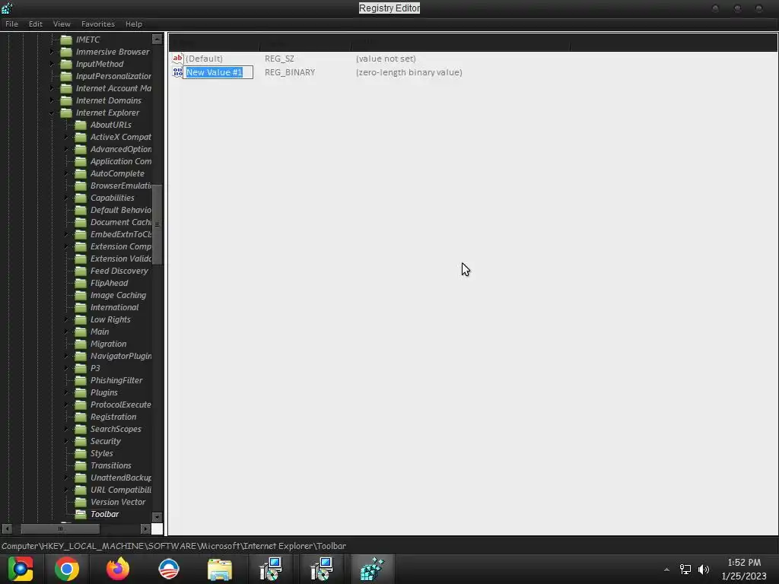This screenshot has width=779, height=584.
Task: Select the FlipAhead folder icon
Action: pyautogui.click(x=81, y=283)
